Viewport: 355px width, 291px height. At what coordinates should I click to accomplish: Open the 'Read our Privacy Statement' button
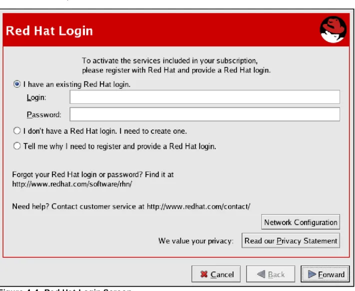coord(291,241)
